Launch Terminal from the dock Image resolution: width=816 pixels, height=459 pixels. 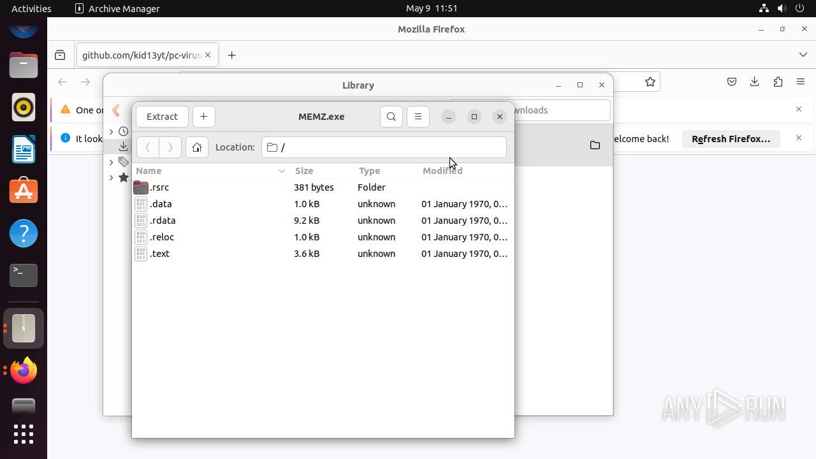tap(24, 275)
